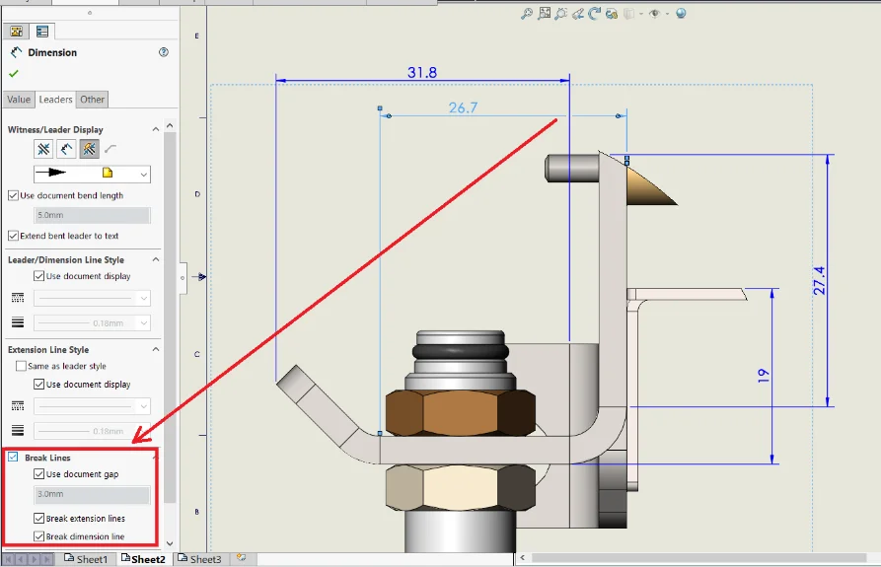Open the Other tab
881x567 pixels.
pyautogui.click(x=93, y=100)
